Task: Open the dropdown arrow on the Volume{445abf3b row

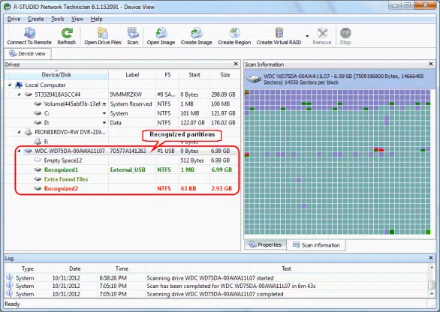Action: pyautogui.click(x=104, y=104)
